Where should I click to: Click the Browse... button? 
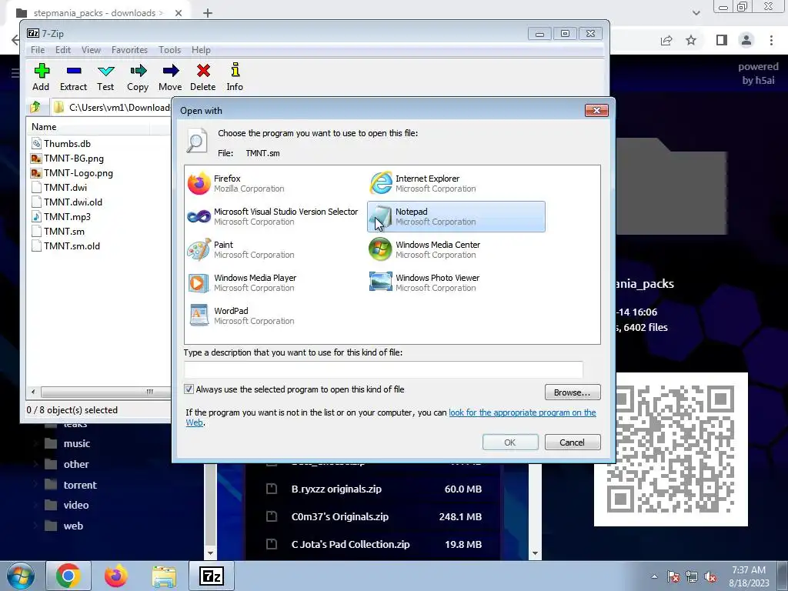[x=573, y=392]
